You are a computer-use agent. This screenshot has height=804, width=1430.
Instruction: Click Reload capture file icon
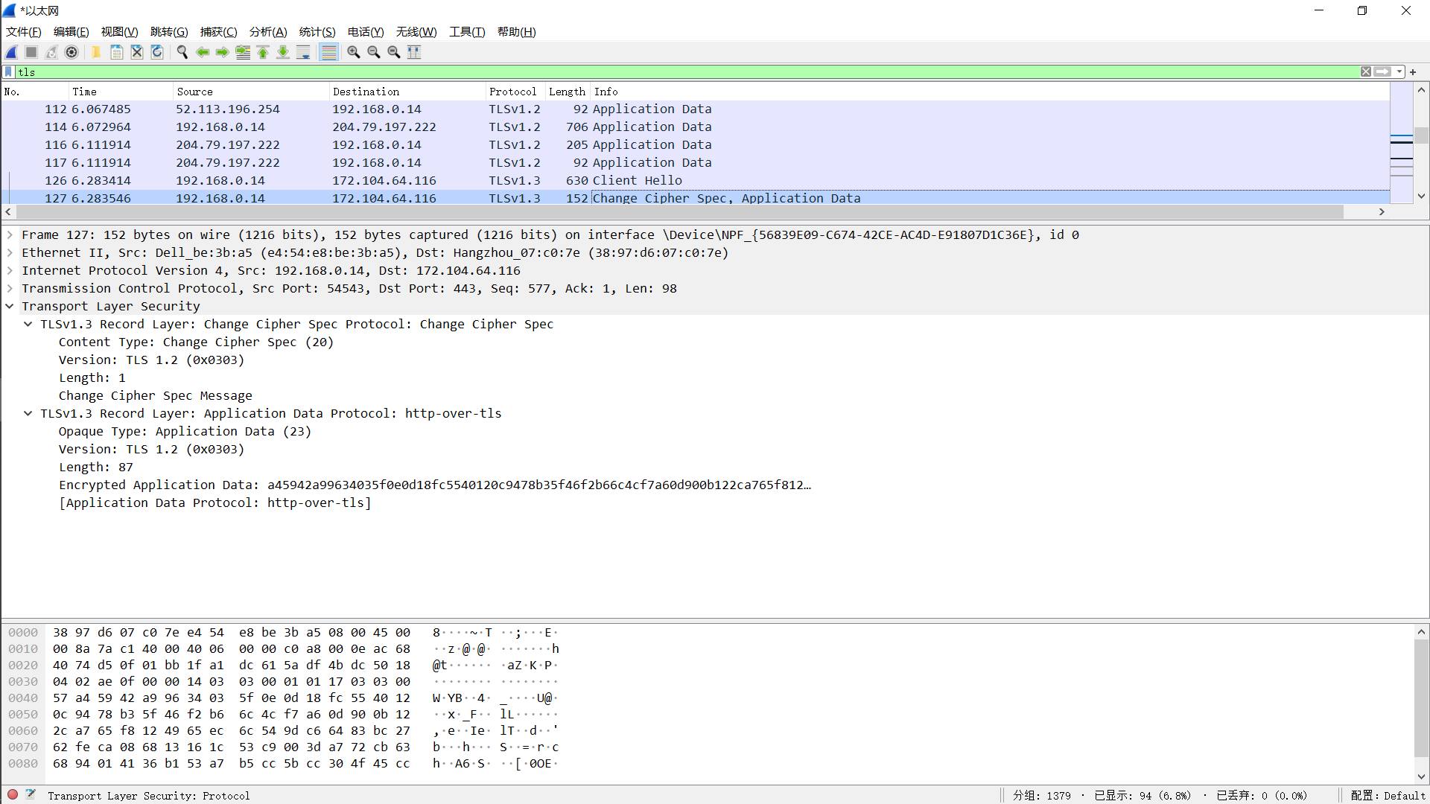pyautogui.click(x=157, y=52)
